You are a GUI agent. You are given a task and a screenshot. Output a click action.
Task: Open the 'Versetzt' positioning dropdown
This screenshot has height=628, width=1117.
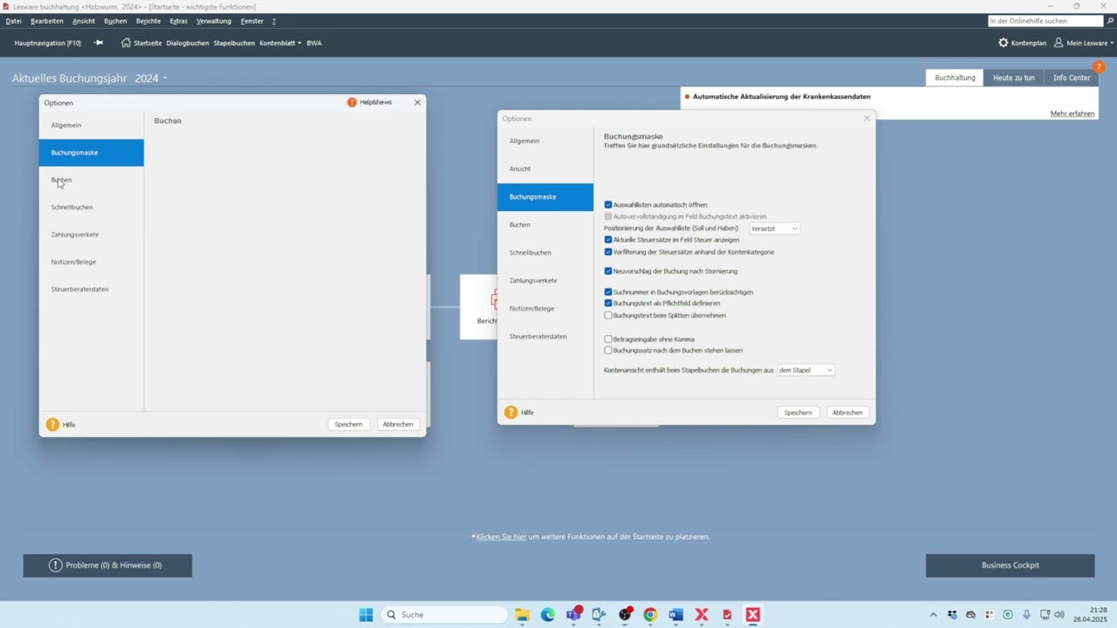point(774,229)
